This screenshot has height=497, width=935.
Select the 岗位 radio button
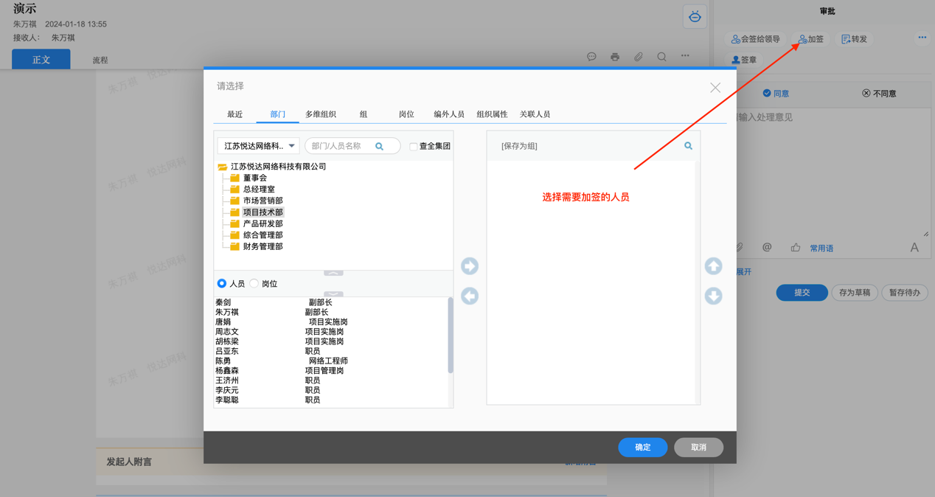[x=254, y=283]
